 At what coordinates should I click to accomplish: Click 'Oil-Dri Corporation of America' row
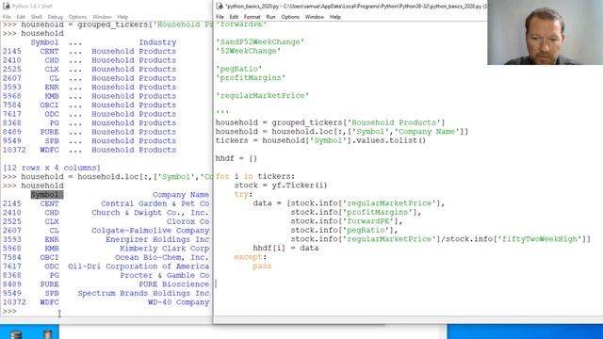[139, 266]
